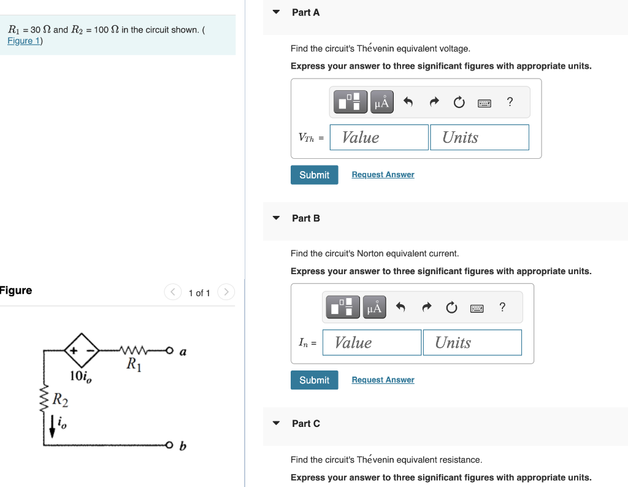Select the μÅ units icon in Part B
Screen dimensions: 628x487
coord(374,307)
